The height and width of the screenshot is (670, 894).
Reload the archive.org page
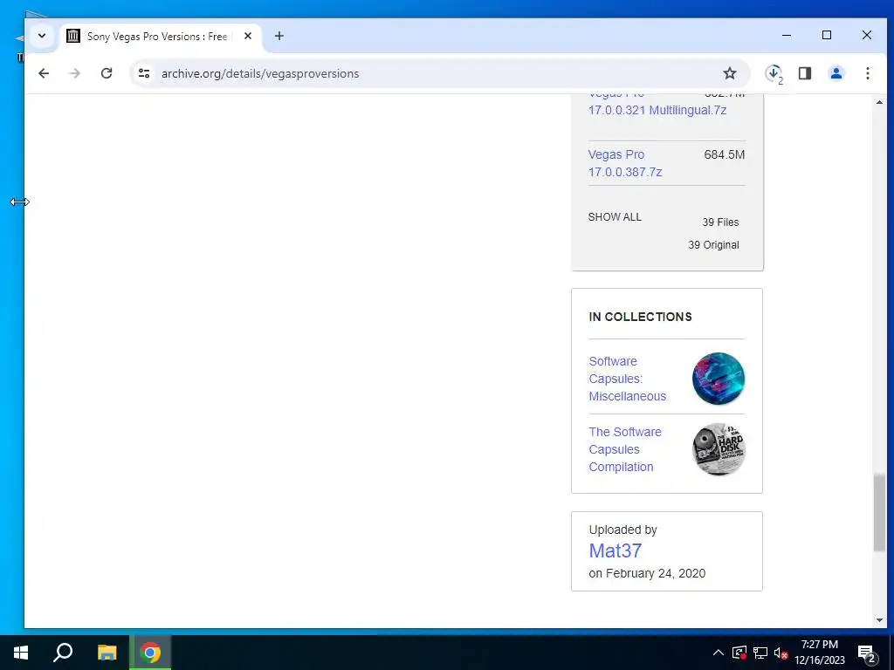tap(107, 73)
